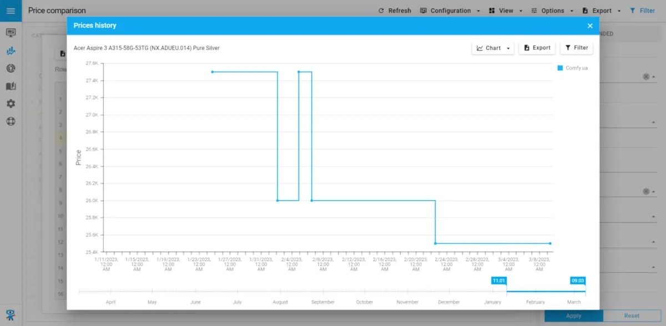Open the lifebuoy help sidebar icon
Viewport: 666px width, 326px height.
(11, 121)
